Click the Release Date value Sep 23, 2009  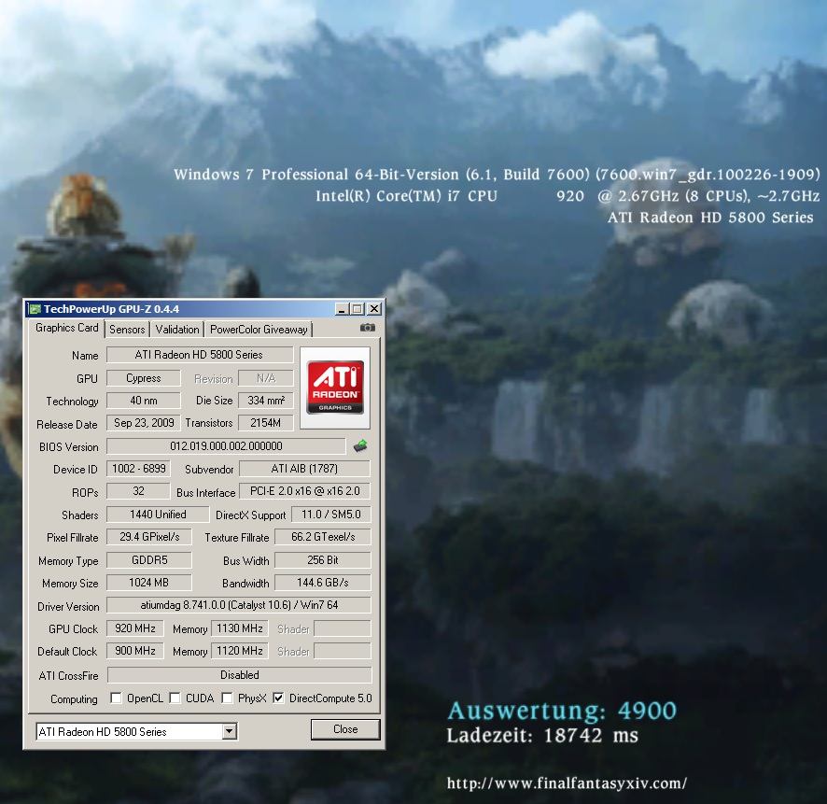tap(144, 423)
